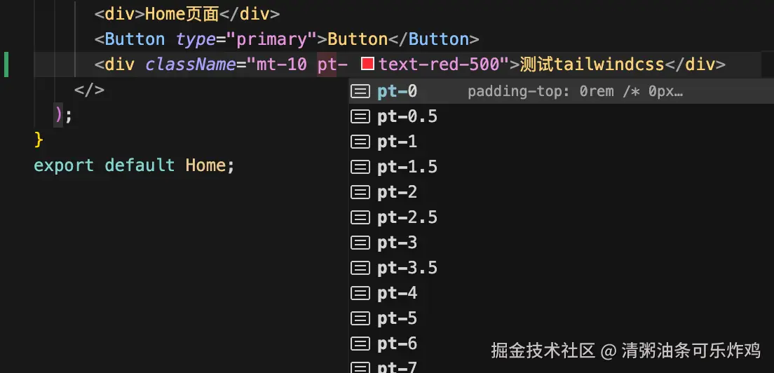Click the Home identifier in export line
Image resolution: width=774 pixels, height=373 pixels.
[x=205, y=165]
